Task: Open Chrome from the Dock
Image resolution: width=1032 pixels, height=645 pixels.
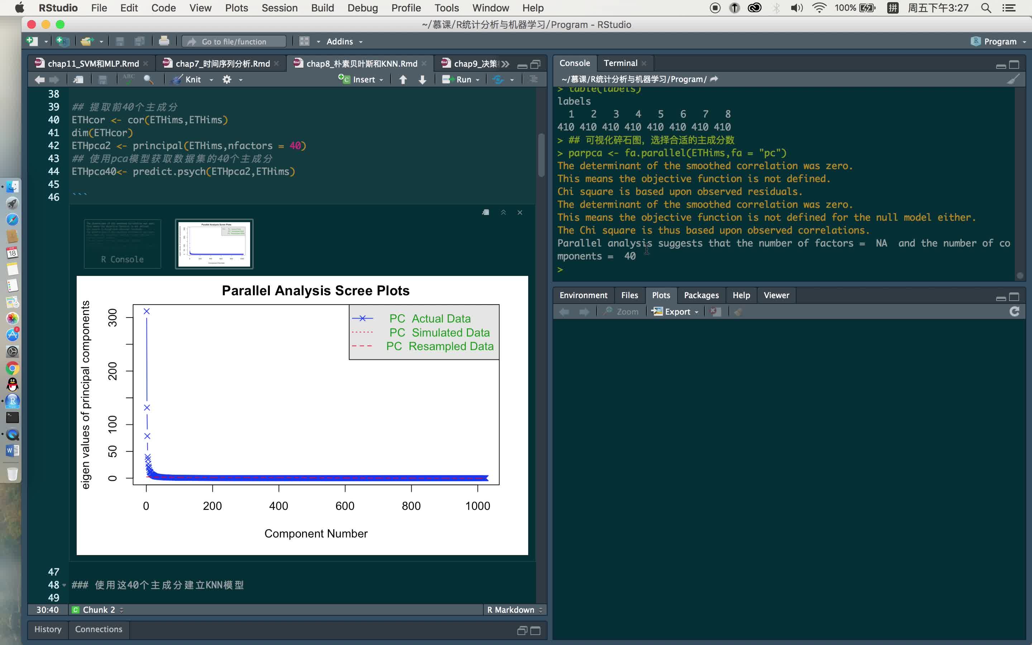Action: coord(13,368)
